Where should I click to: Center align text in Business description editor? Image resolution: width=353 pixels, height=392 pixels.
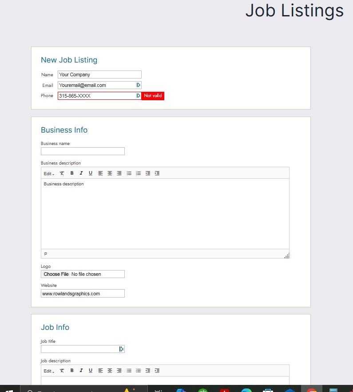[x=110, y=173]
